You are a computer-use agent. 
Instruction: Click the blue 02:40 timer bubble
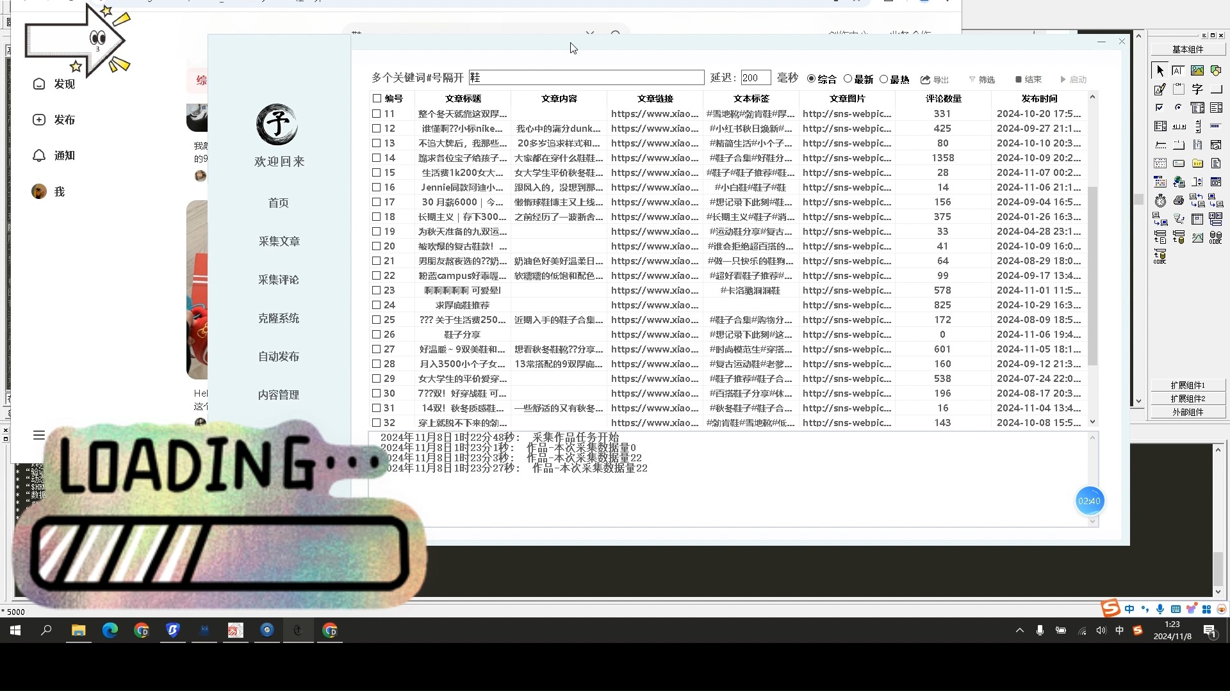point(1089,501)
